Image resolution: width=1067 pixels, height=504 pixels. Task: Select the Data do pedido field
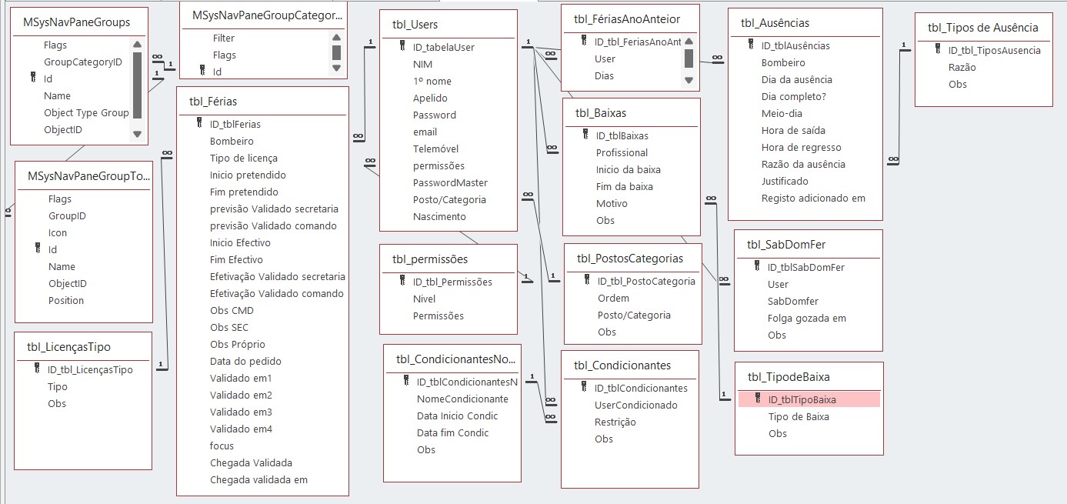tap(245, 361)
